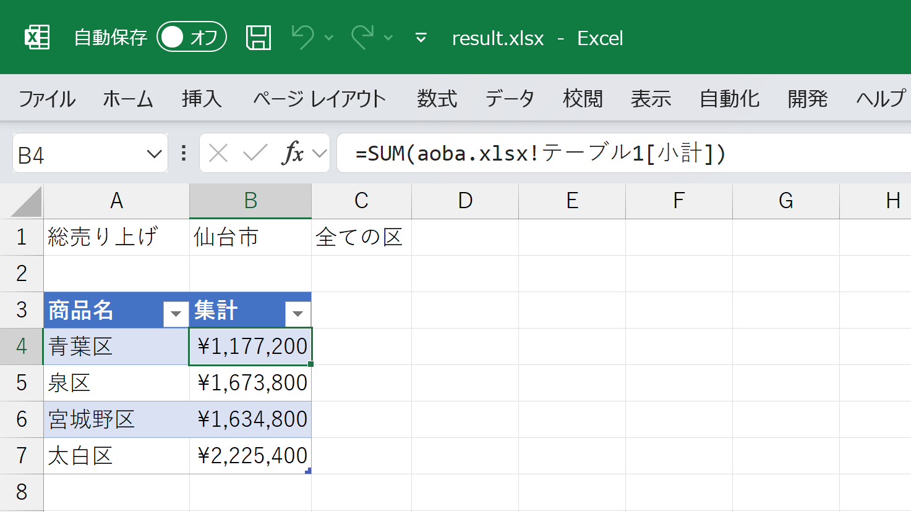Click the Undo arrow icon
The width and height of the screenshot is (911, 512).
pyautogui.click(x=303, y=38)
